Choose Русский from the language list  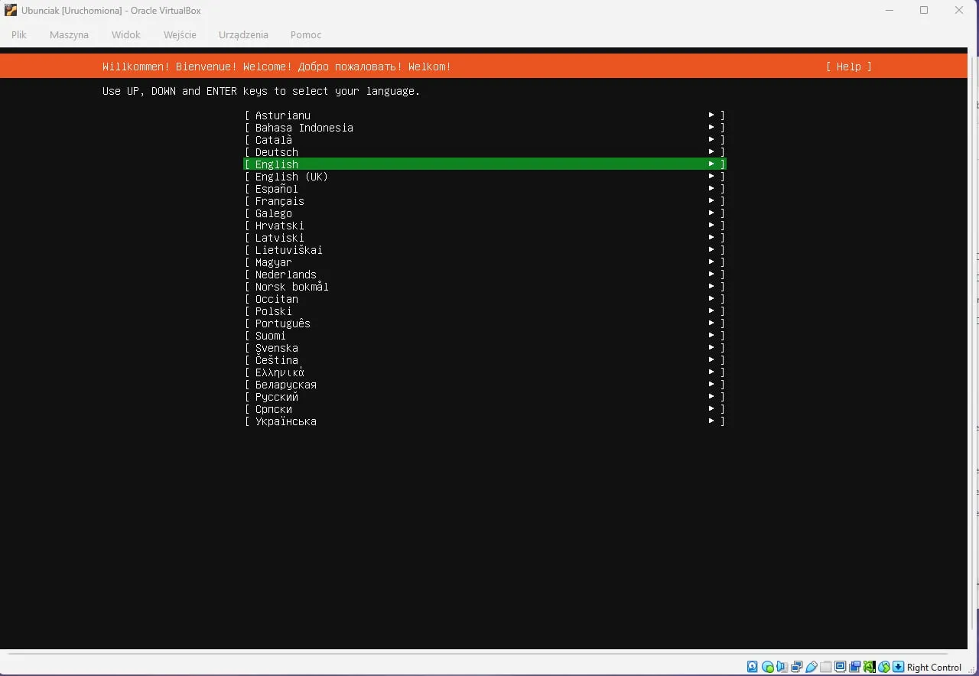484,397
